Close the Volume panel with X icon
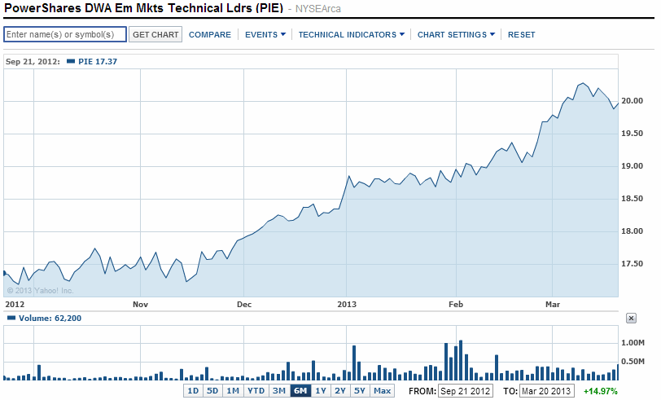This screenshot has height=400, width=661. (x=631, y=319)
